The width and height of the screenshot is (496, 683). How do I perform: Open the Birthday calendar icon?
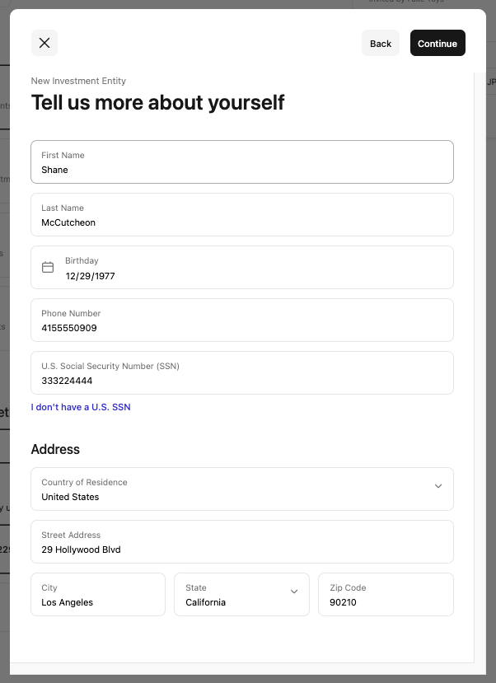pyautogui.click(x=48, y=267)
